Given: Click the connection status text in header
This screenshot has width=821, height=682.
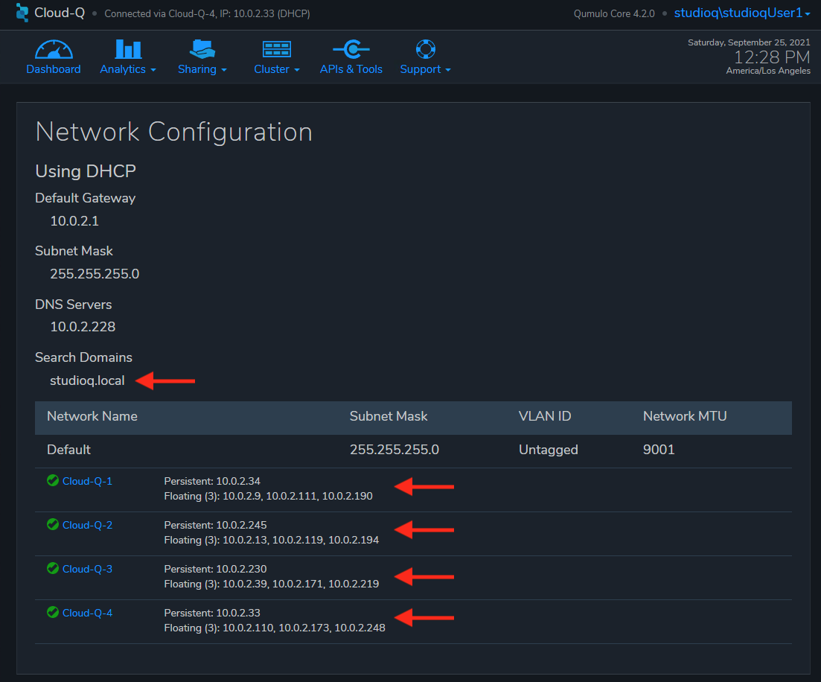Looking at the screenshot, I should coord(208,13).
